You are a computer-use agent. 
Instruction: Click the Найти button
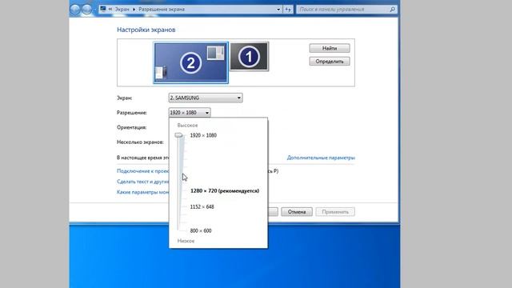tap(330, 48)
